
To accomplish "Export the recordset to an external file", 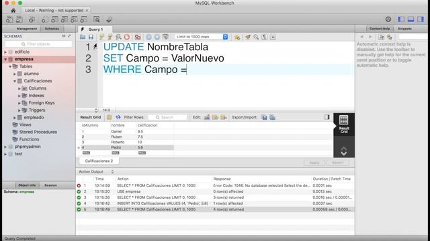I will point(264,117).
